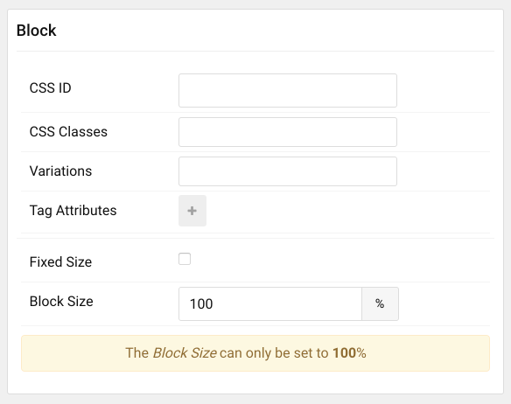511x404 pixels.
Task: Add a new Tag Attributes entry
Action: (192, 211)
